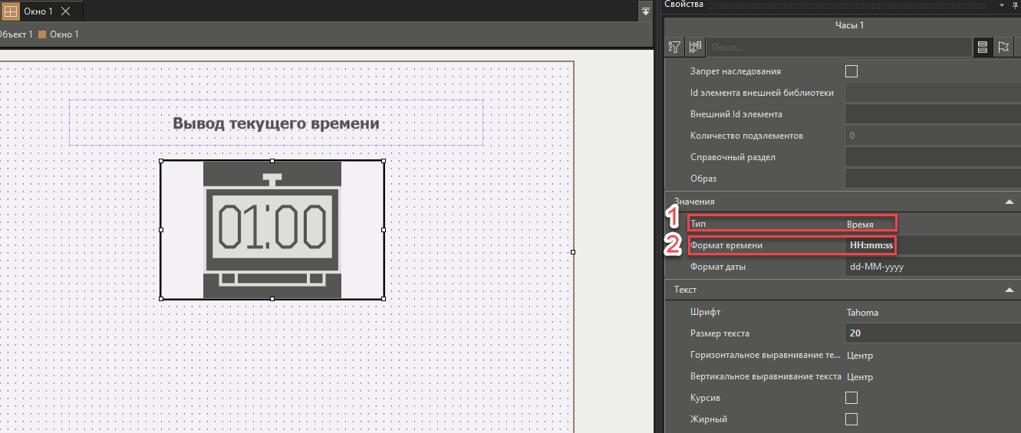Screen dimensions: 1021x433
Task: Click the property tree icon beside the filter
Action: (695, 48)
